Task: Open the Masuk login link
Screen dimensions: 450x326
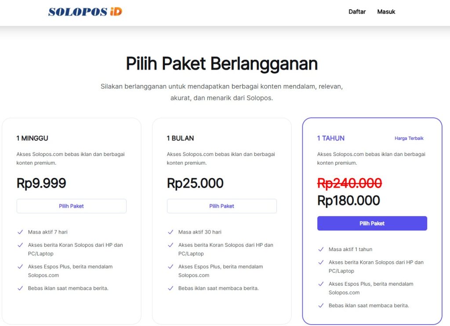Action: pos(386,12)
